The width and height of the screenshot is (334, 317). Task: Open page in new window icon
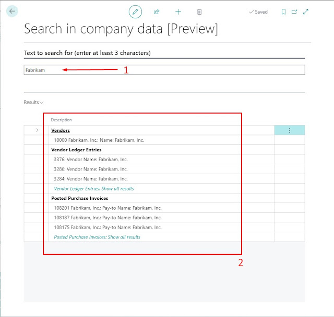point(294,12)
